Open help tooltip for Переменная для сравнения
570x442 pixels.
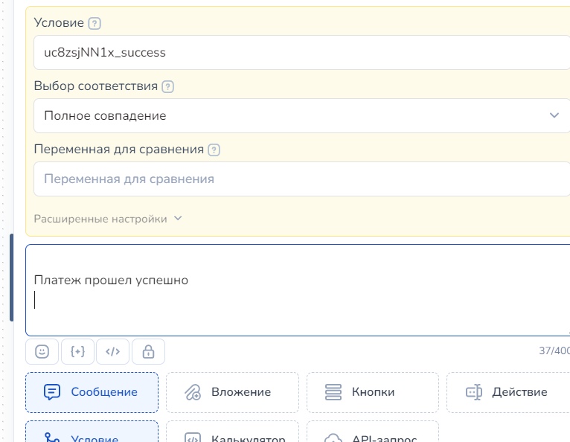pyautogui.click(x=214, y=150)
